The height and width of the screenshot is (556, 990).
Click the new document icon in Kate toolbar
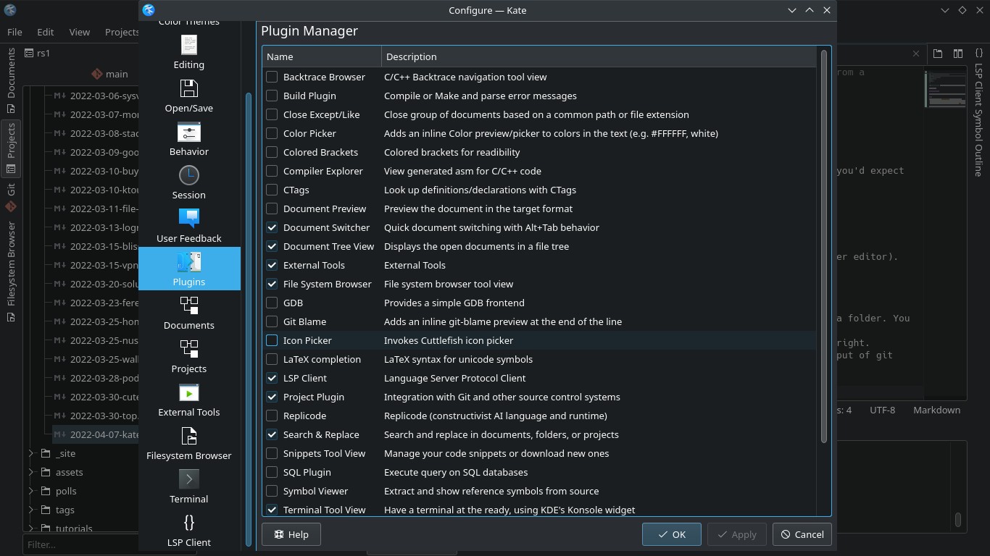pos(938,53)
